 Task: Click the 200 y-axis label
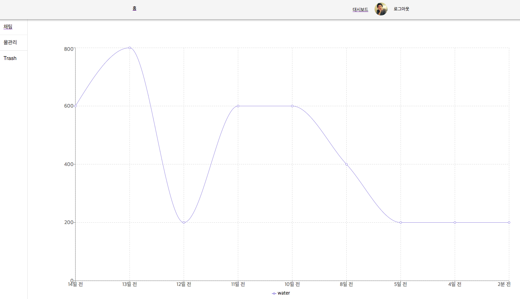click(69, 222)
